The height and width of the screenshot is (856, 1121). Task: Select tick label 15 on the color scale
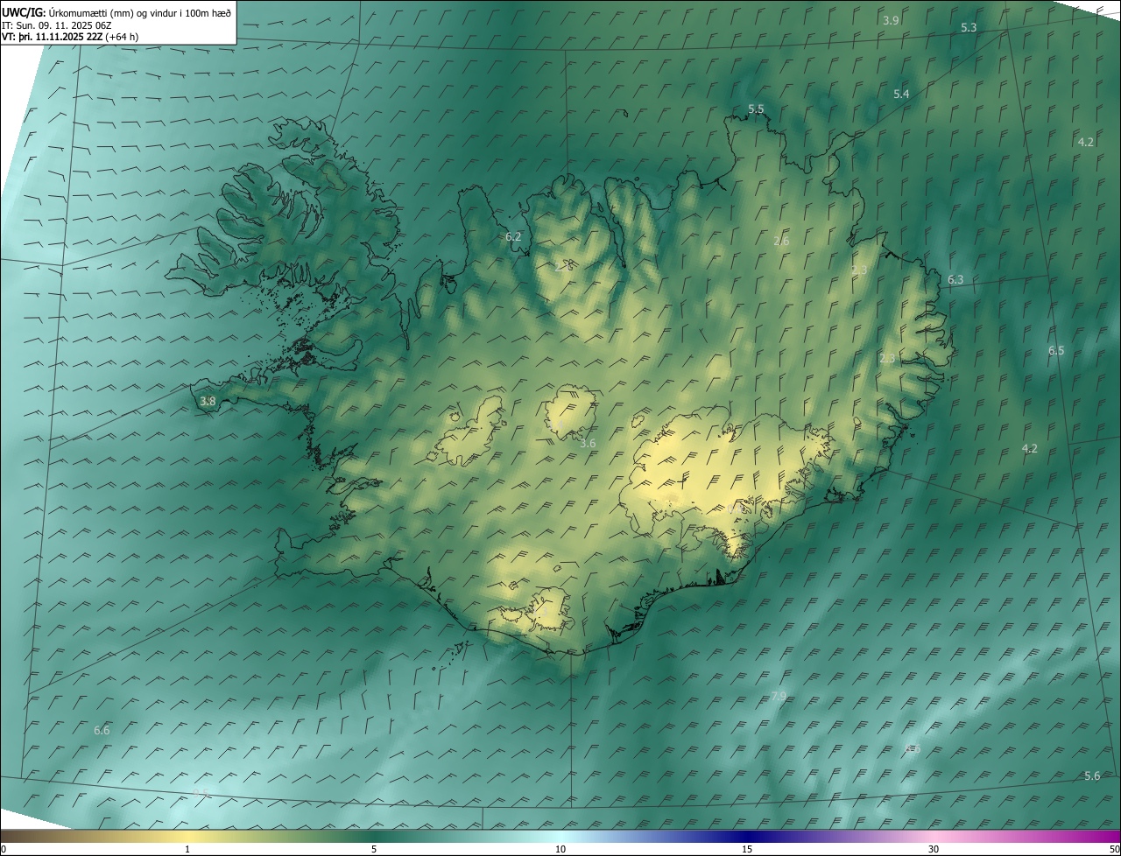coord(747,849)
